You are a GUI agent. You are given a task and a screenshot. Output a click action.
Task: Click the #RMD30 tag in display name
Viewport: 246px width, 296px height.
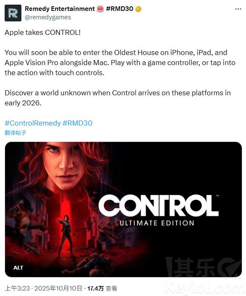coord(120,9)
